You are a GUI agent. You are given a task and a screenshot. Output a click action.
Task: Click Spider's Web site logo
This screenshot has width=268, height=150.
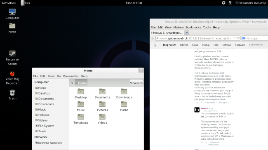[155, 45]
